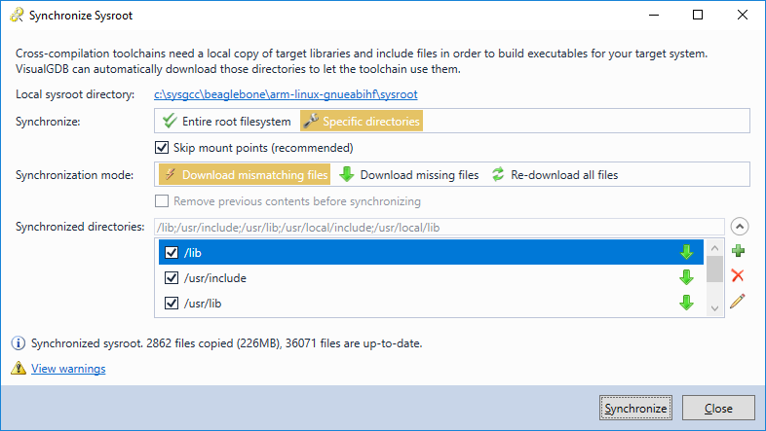Screen dimensions: 766x431
Task: Click the pencil edit-directory icon
Action: pos(738,302)
